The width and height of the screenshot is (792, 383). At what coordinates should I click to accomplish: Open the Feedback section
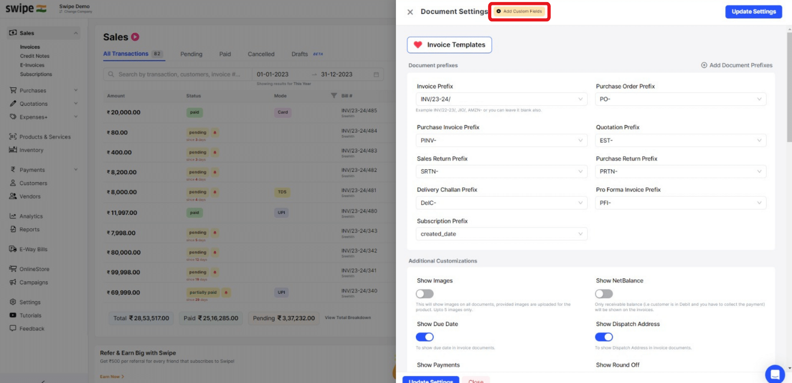click(31, 328)
